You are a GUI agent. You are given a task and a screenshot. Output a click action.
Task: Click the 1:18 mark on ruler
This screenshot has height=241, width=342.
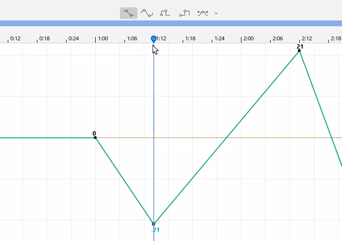point(190,38)
